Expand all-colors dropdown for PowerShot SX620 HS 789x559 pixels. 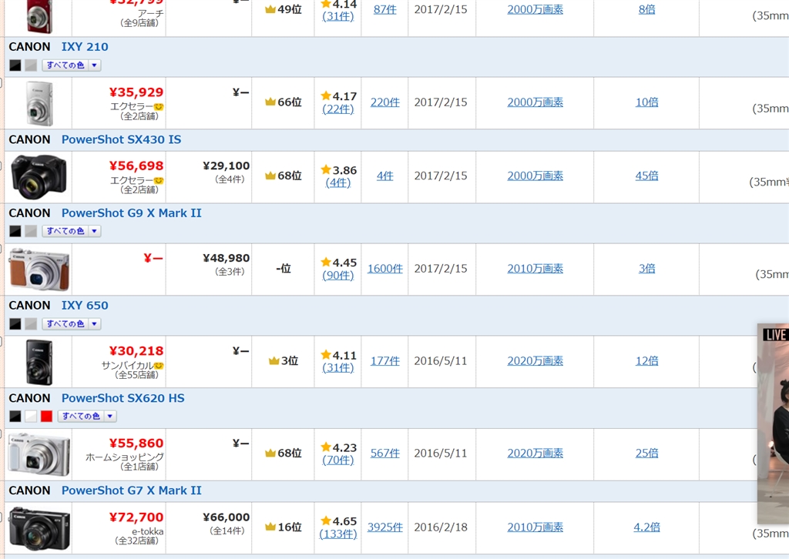coord(87,417)
